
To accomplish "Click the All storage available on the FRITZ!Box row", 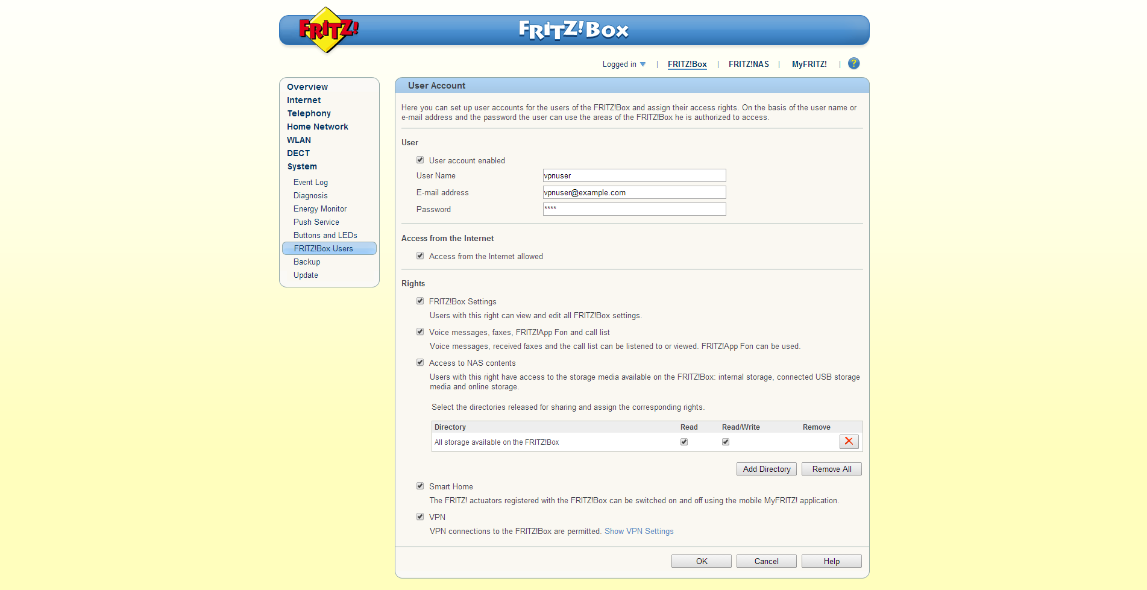I will pos(647,442).
